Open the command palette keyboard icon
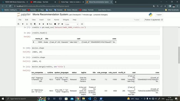Screen dimensions: 180x101 tap(82, 24)
